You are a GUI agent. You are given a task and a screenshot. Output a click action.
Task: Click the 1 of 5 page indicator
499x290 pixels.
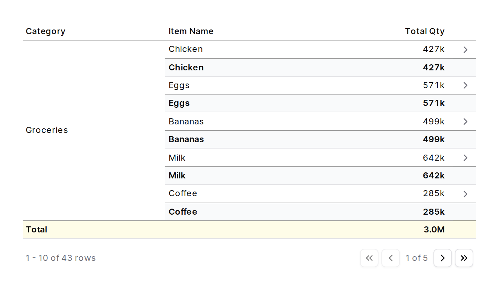pyautogui.click(x=416, y=258)
